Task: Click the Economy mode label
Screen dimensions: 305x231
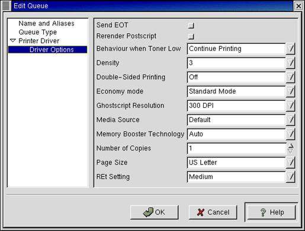Action: (120, 91)
